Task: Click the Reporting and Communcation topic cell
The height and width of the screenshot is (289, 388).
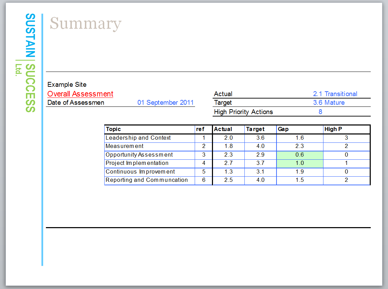Action: click(x=146, y=180)
